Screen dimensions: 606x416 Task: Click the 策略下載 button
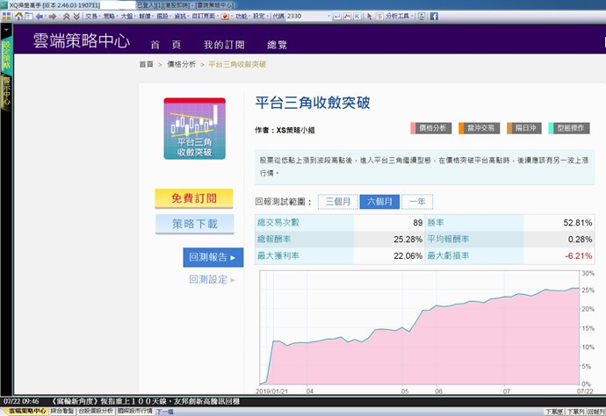pos(194,224)
